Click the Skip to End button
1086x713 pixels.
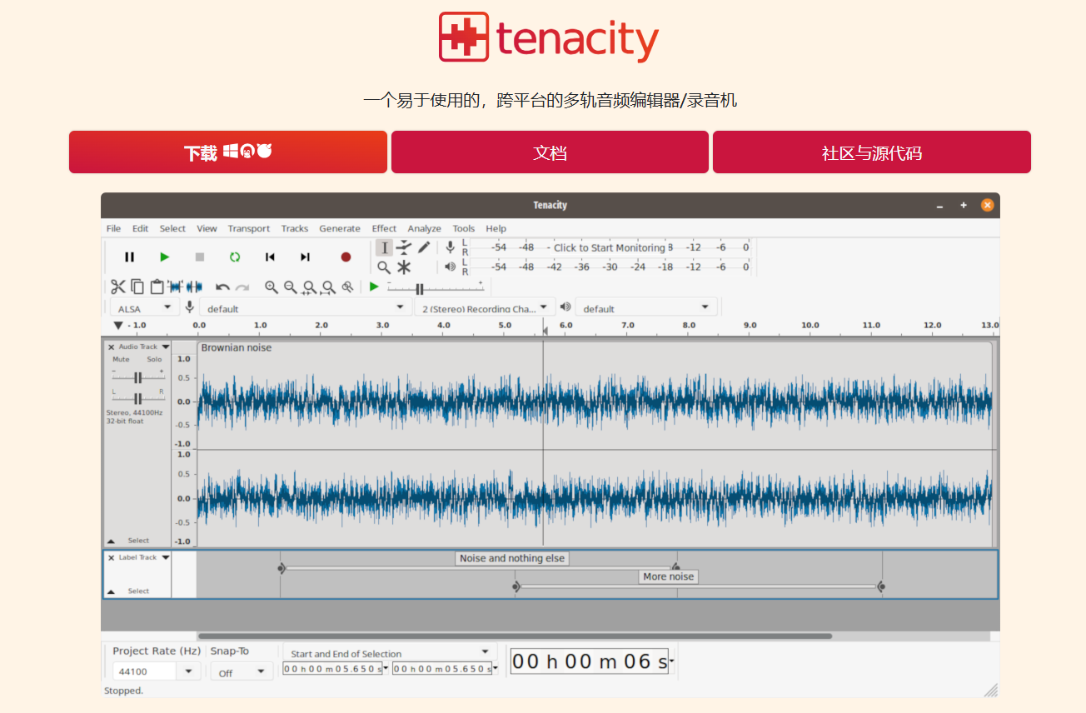305,257
